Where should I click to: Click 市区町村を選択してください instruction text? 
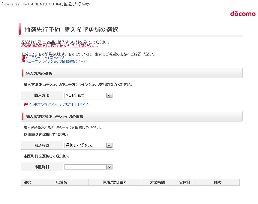point(46,156)
